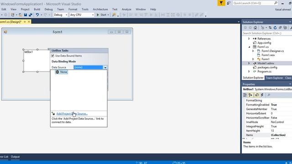Viewport: 292px width, 164px height.
Task: Click the listBox1 smart tag arrow glyph
Action: click(49, 49)
